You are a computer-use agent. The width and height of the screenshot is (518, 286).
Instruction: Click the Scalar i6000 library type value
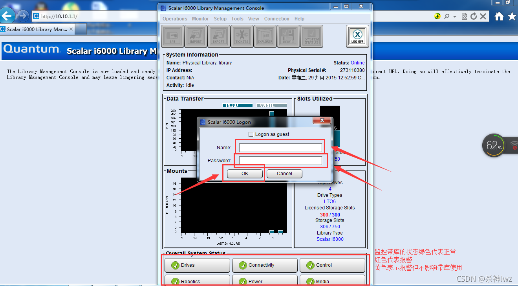coord(330,239)
